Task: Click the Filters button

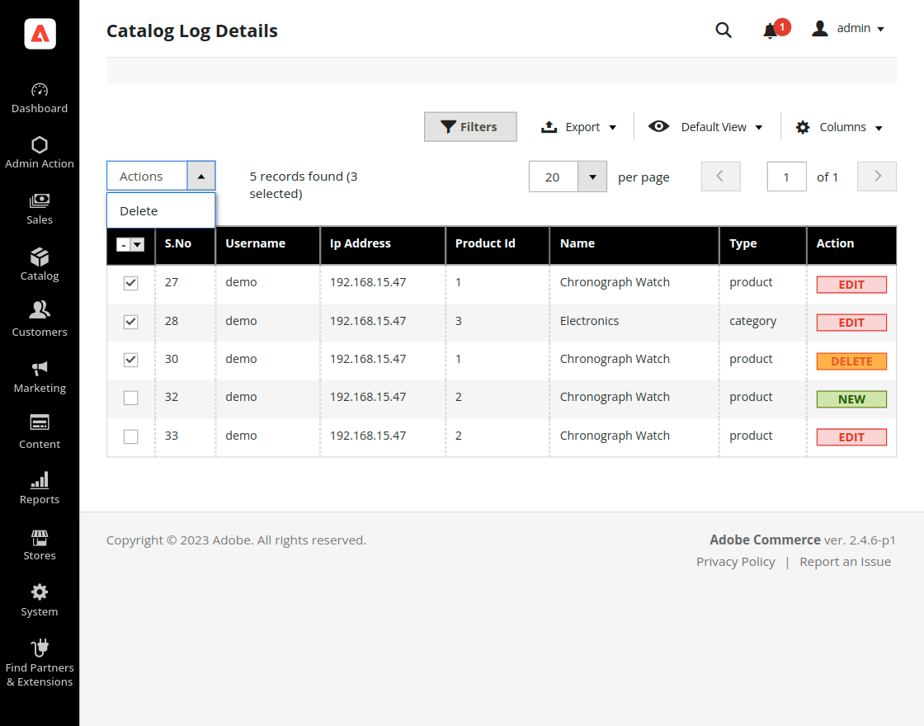Action: click(470, 126)
